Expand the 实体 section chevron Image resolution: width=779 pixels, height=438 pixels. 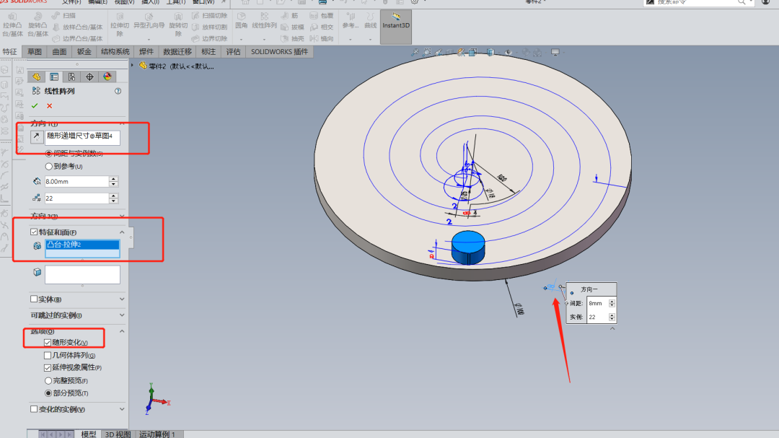click(x=122, y=299)
